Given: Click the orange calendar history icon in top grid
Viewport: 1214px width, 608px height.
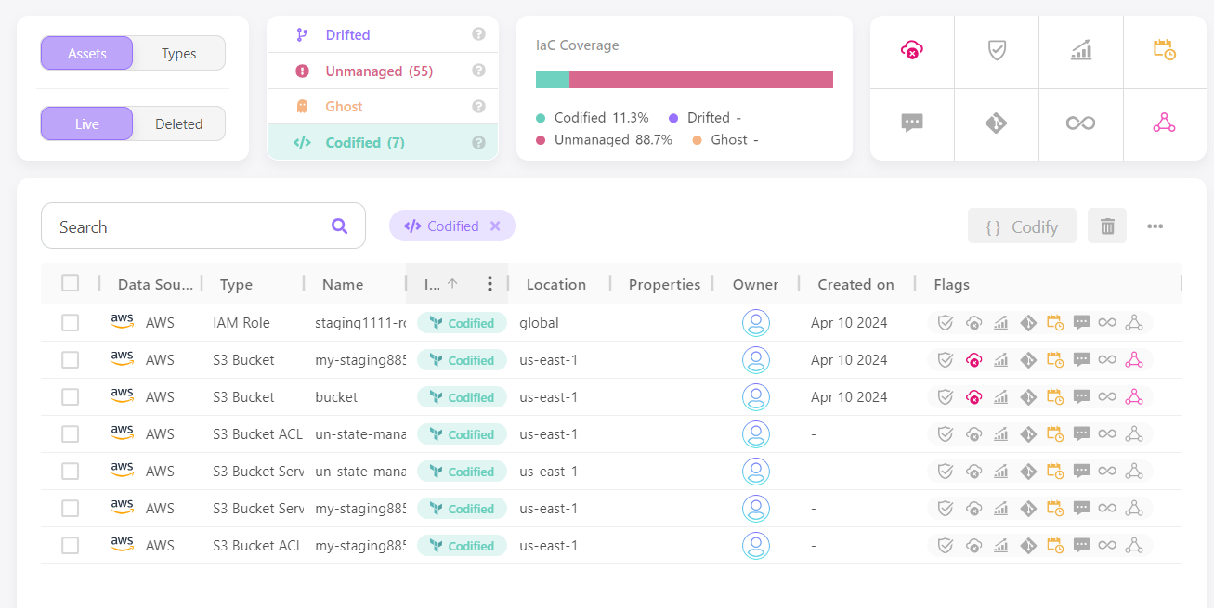Looking at the screenshot, I should (1165, 50).
